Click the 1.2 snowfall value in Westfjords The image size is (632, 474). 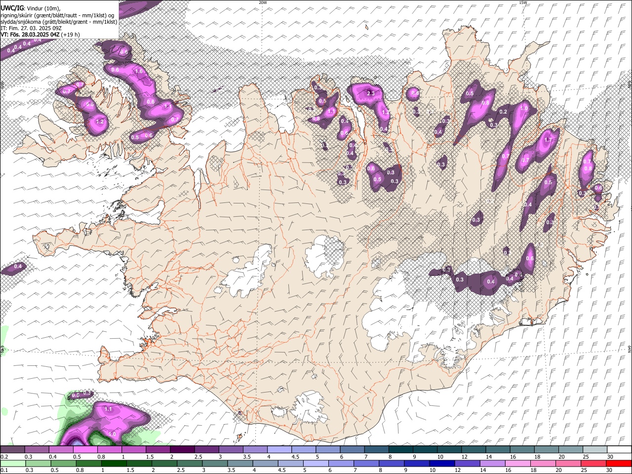pyautogui.click(x=100, y=121)
